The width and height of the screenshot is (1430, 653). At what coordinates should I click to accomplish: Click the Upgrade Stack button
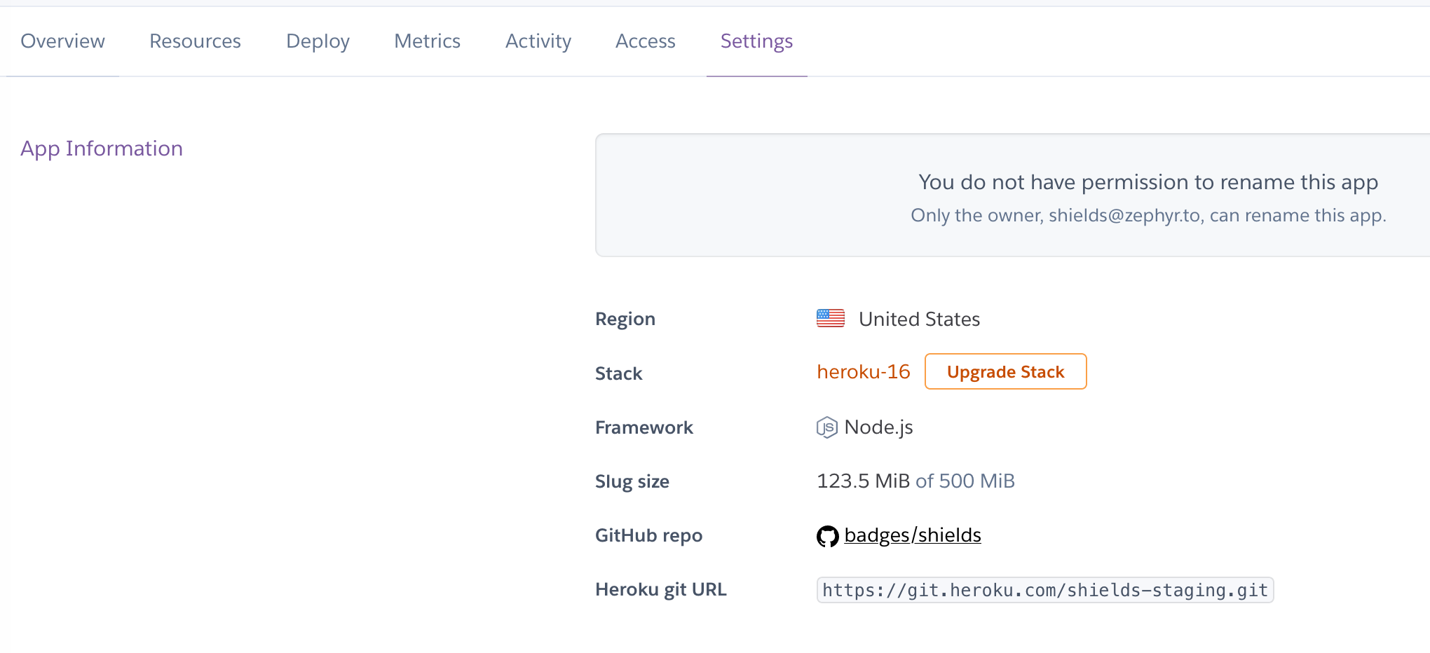coord(1005,372)
